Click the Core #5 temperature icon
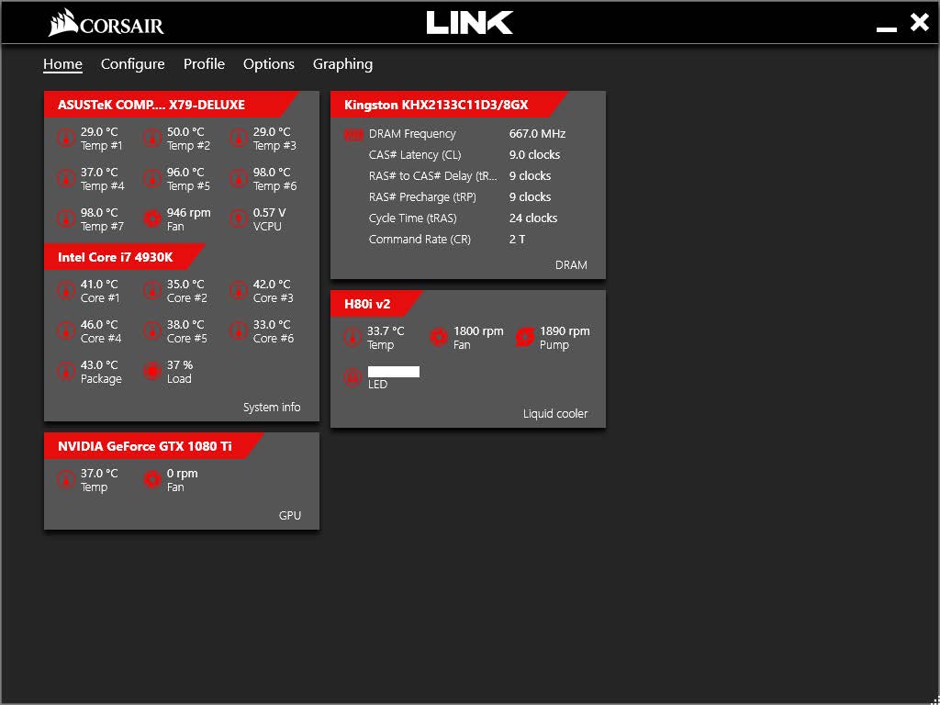 152,330
